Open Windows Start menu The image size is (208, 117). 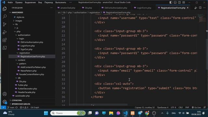46,113
